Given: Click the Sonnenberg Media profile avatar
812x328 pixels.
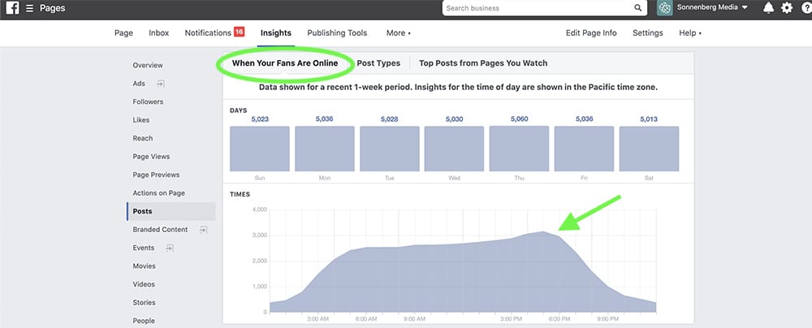Looking at the screenshot, I should point(665,8).
